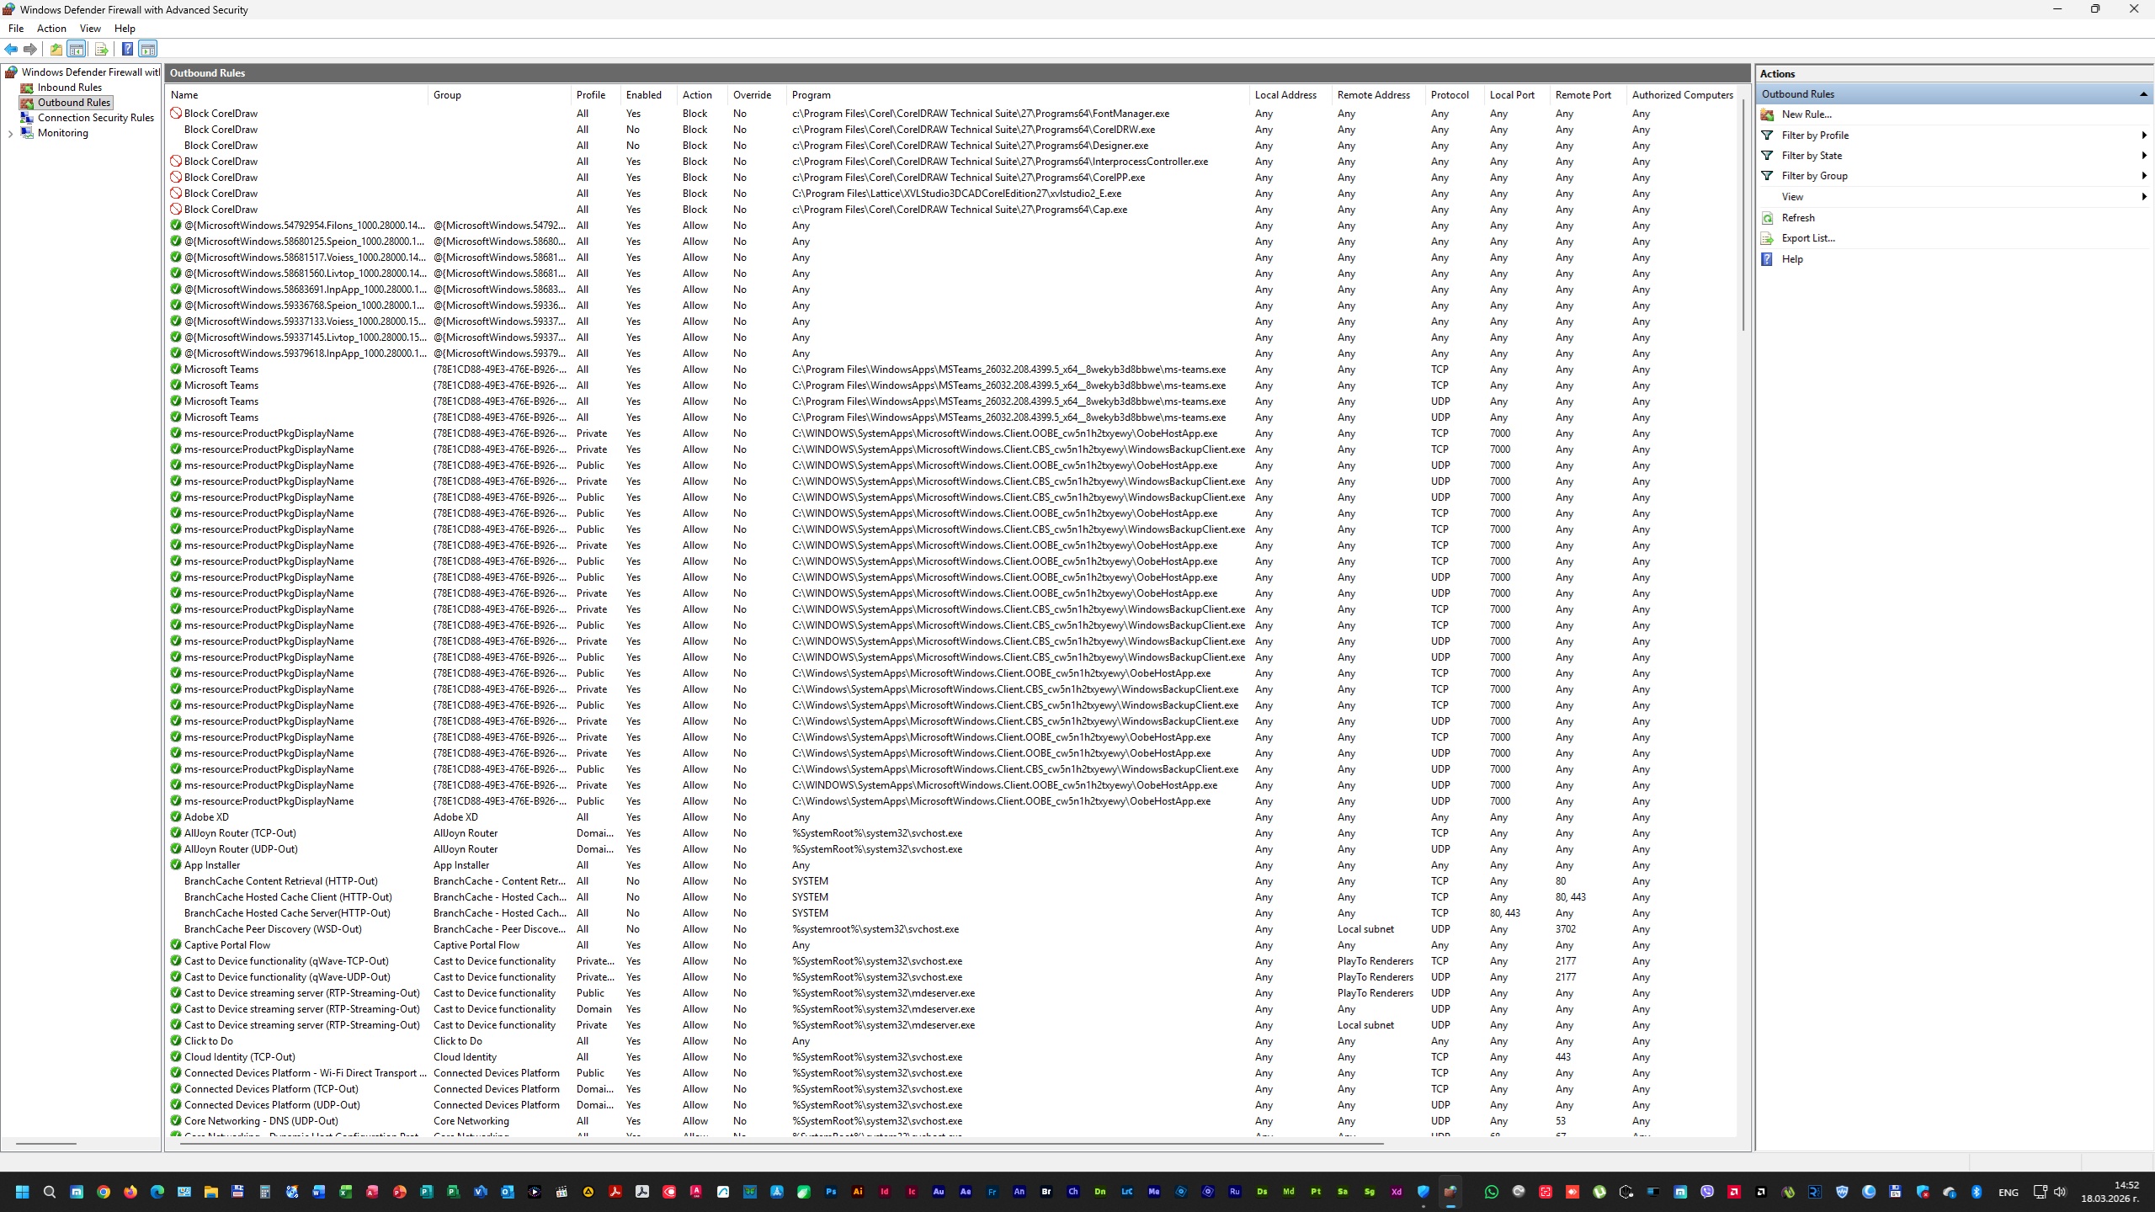Expand the Monitoring tree node arrow
The width and height of the screenshot is (2155, 1212).
(x=10, y=133)
